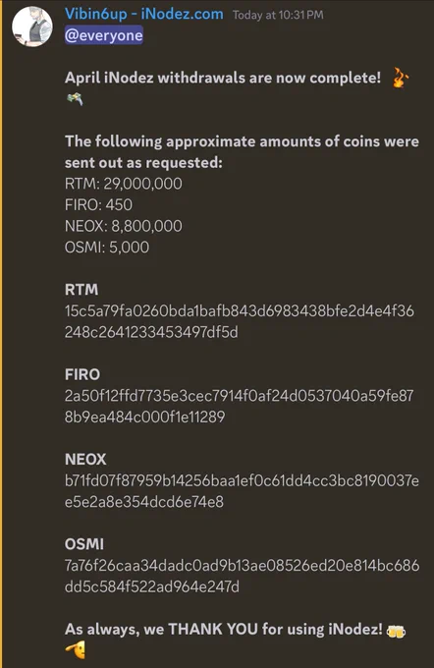Click the FIRO transaction hash text
The width and height of the screenshot is (434, 668).
coord(239,407)
